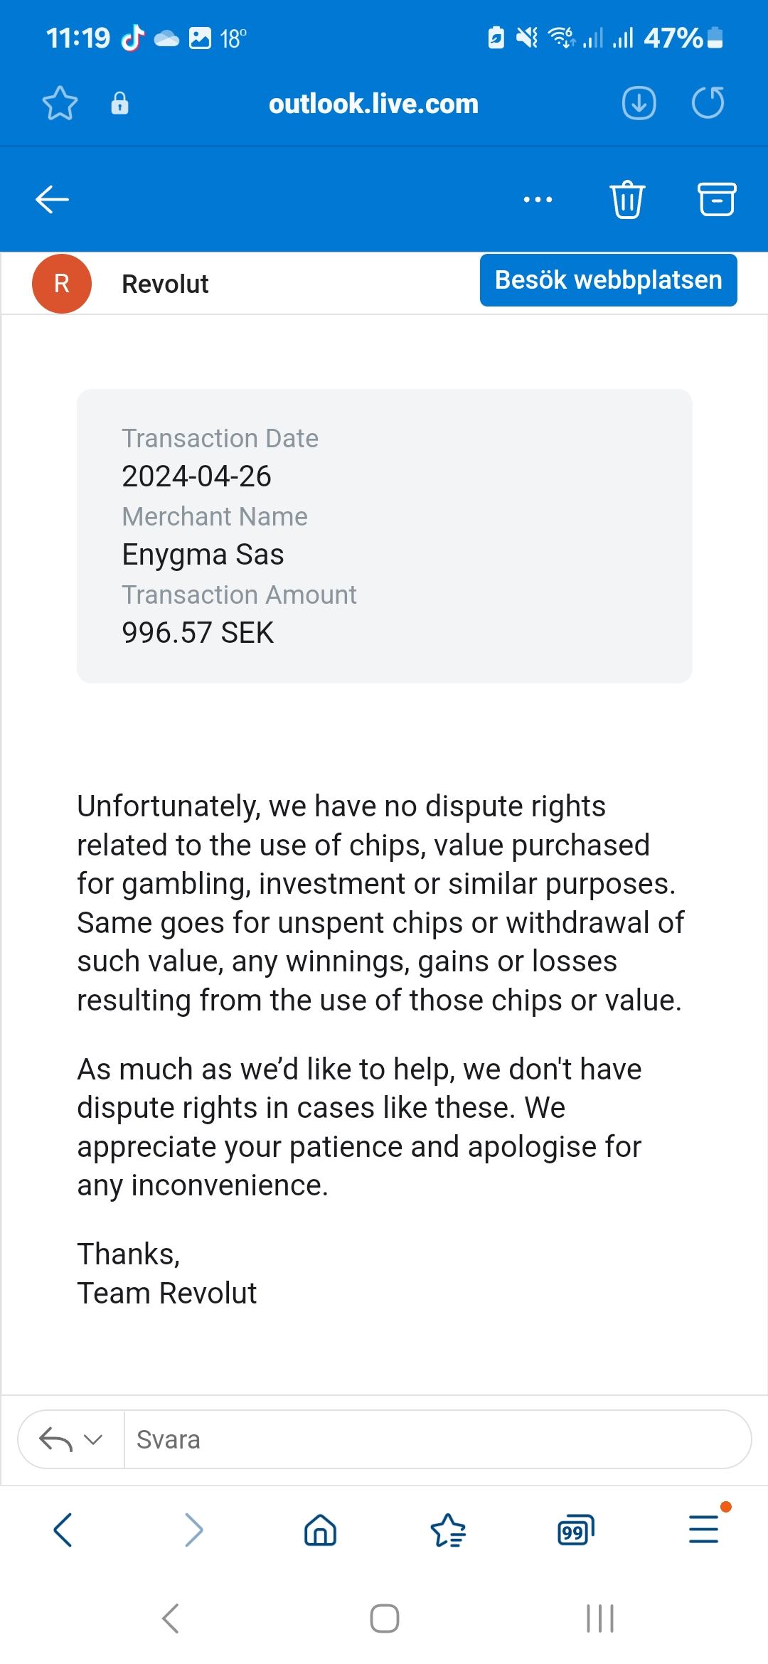Click the Svara reply input field
Viewport: 768px width, 1664px height.
tap(434, 1440)
